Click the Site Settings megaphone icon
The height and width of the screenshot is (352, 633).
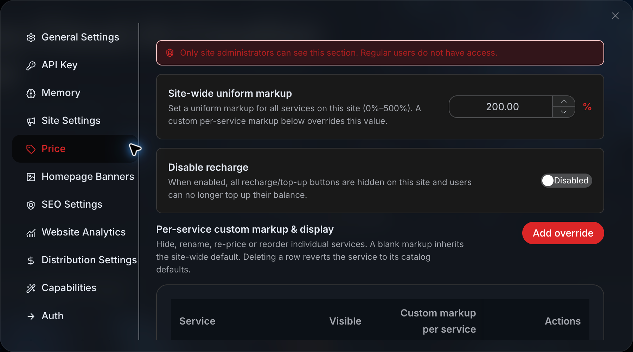pyautogui.click(x=31, y=121)
